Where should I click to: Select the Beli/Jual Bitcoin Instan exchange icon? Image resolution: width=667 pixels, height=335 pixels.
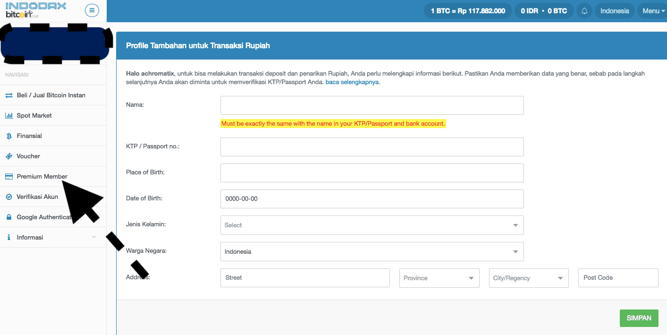[x=9, y=95]
